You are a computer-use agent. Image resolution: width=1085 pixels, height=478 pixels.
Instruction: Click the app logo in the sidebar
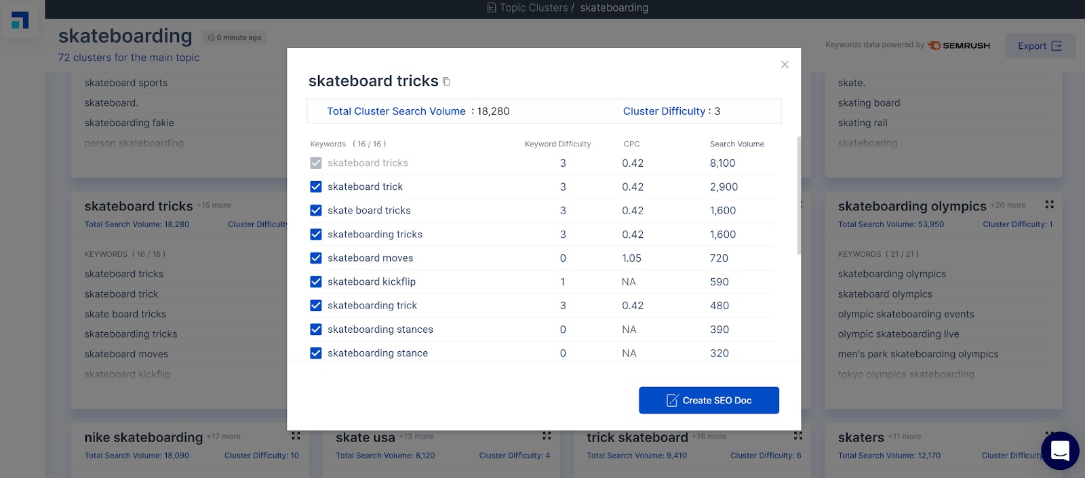click(20, 20)
